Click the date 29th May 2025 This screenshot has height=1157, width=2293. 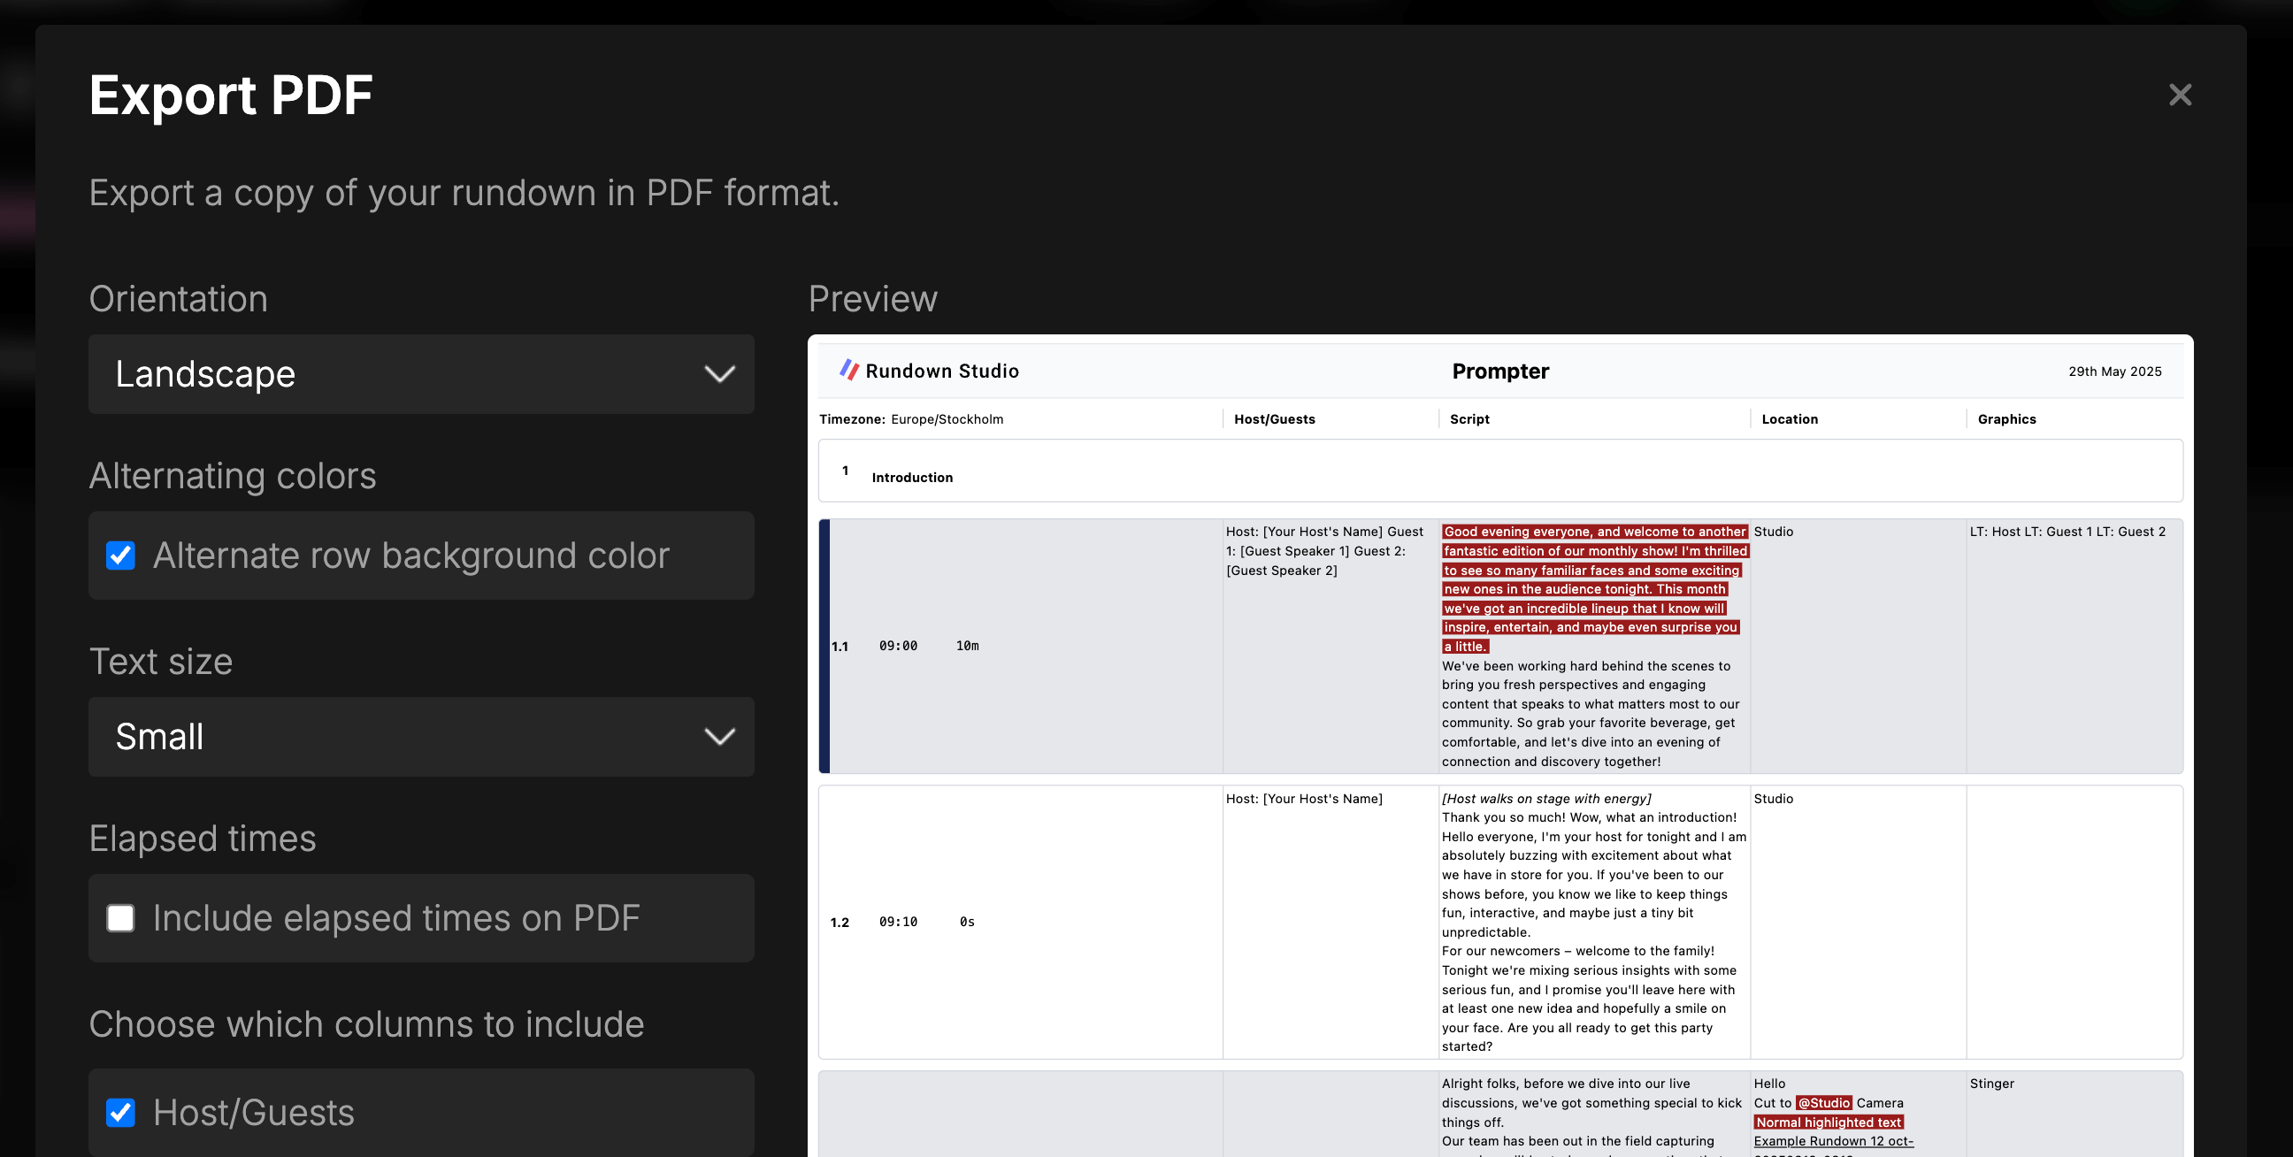click(2115, 372)
